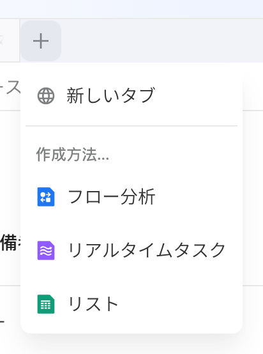The width and height of the screenshot is (263, 354).
Task: Click the purple リアルタイムタスク icon
Action: 46,250
